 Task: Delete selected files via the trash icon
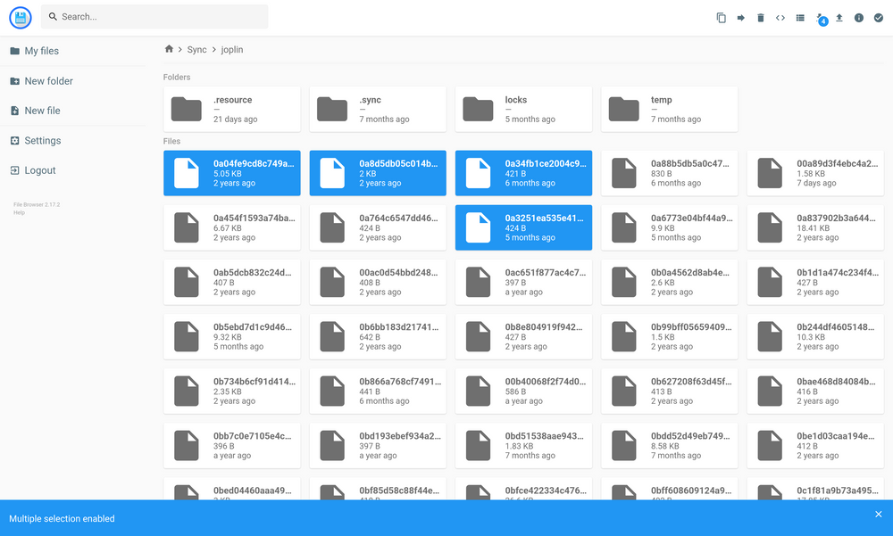pos(761,17)
